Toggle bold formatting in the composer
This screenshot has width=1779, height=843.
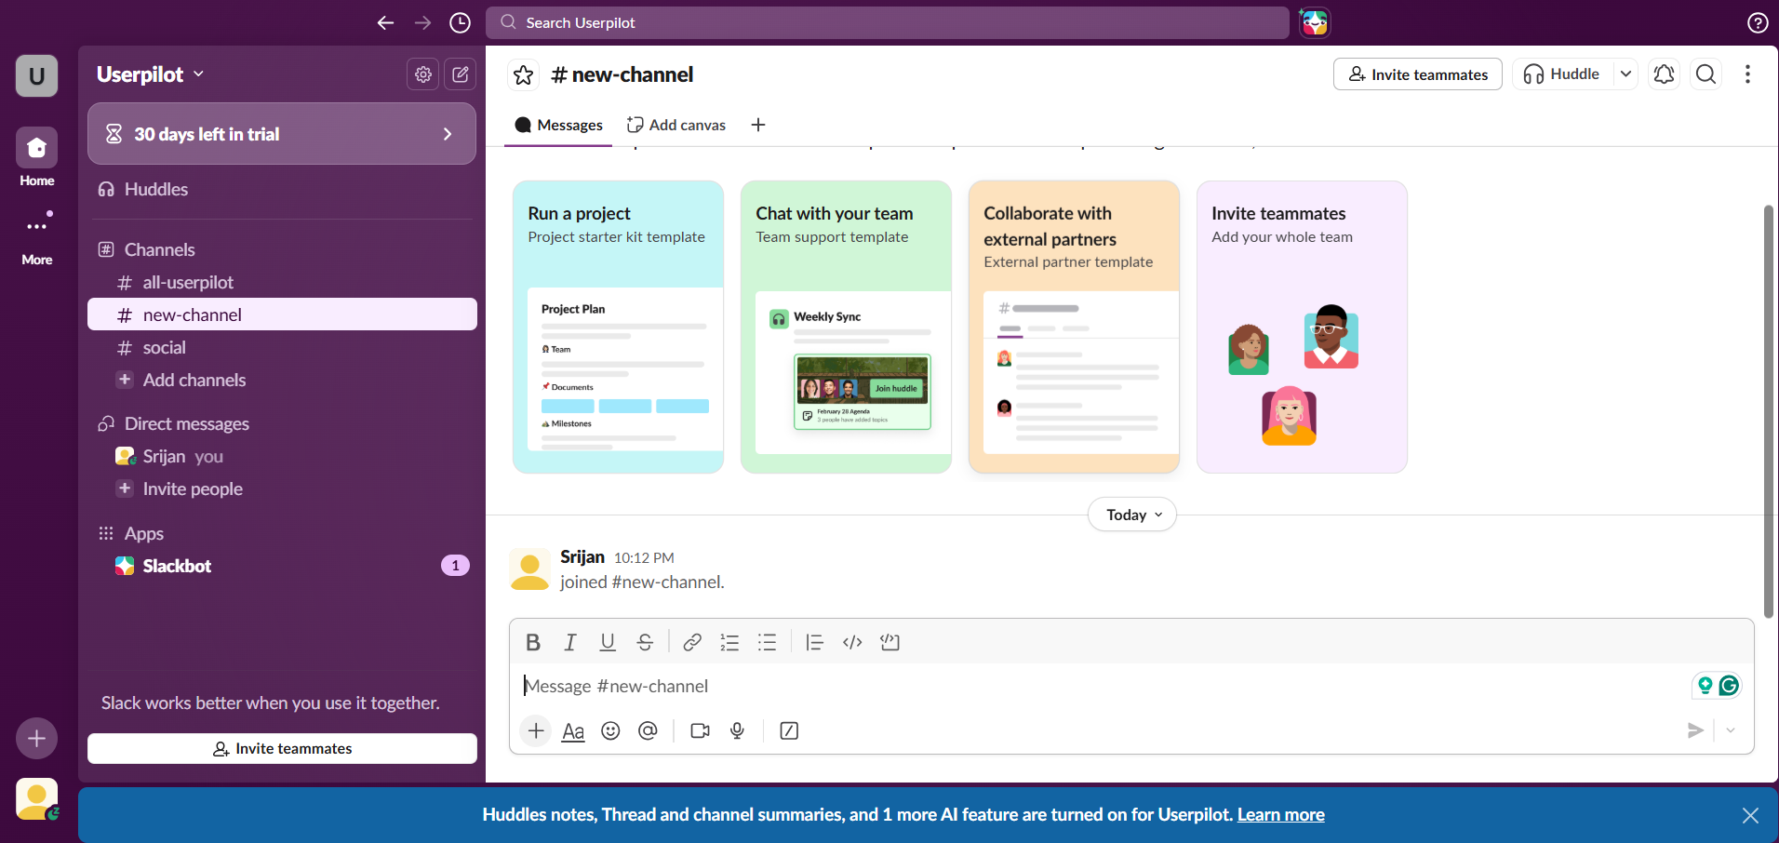[532, 642]
